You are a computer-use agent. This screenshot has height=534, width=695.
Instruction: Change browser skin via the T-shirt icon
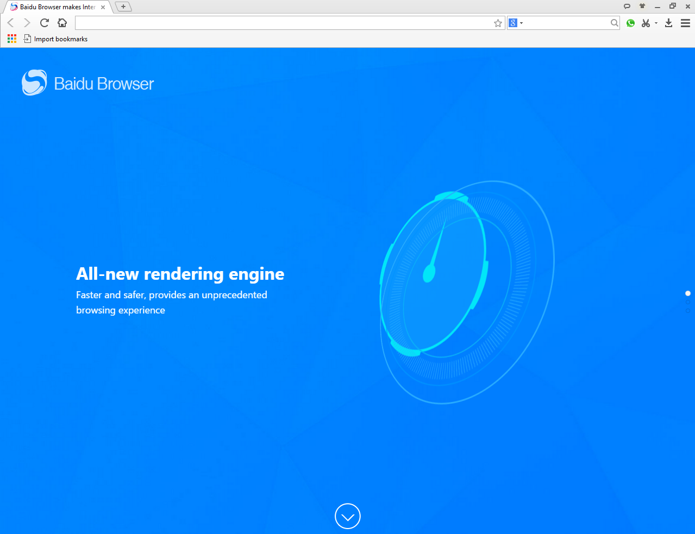click(x=642, y=6)
